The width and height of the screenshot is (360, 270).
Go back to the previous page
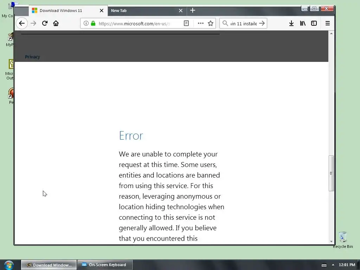pyautogui.click(x=22, y=23)
